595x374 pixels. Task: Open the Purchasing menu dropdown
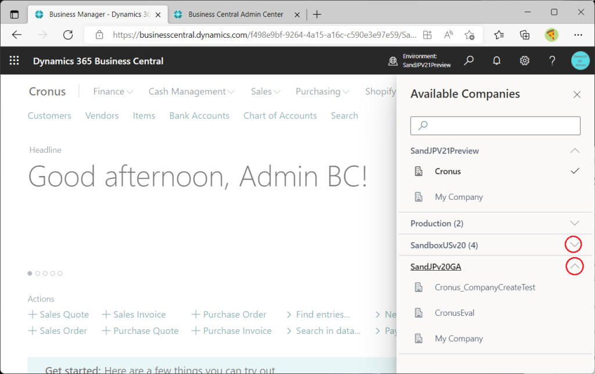pyautogui.click(x=322, y=91)
